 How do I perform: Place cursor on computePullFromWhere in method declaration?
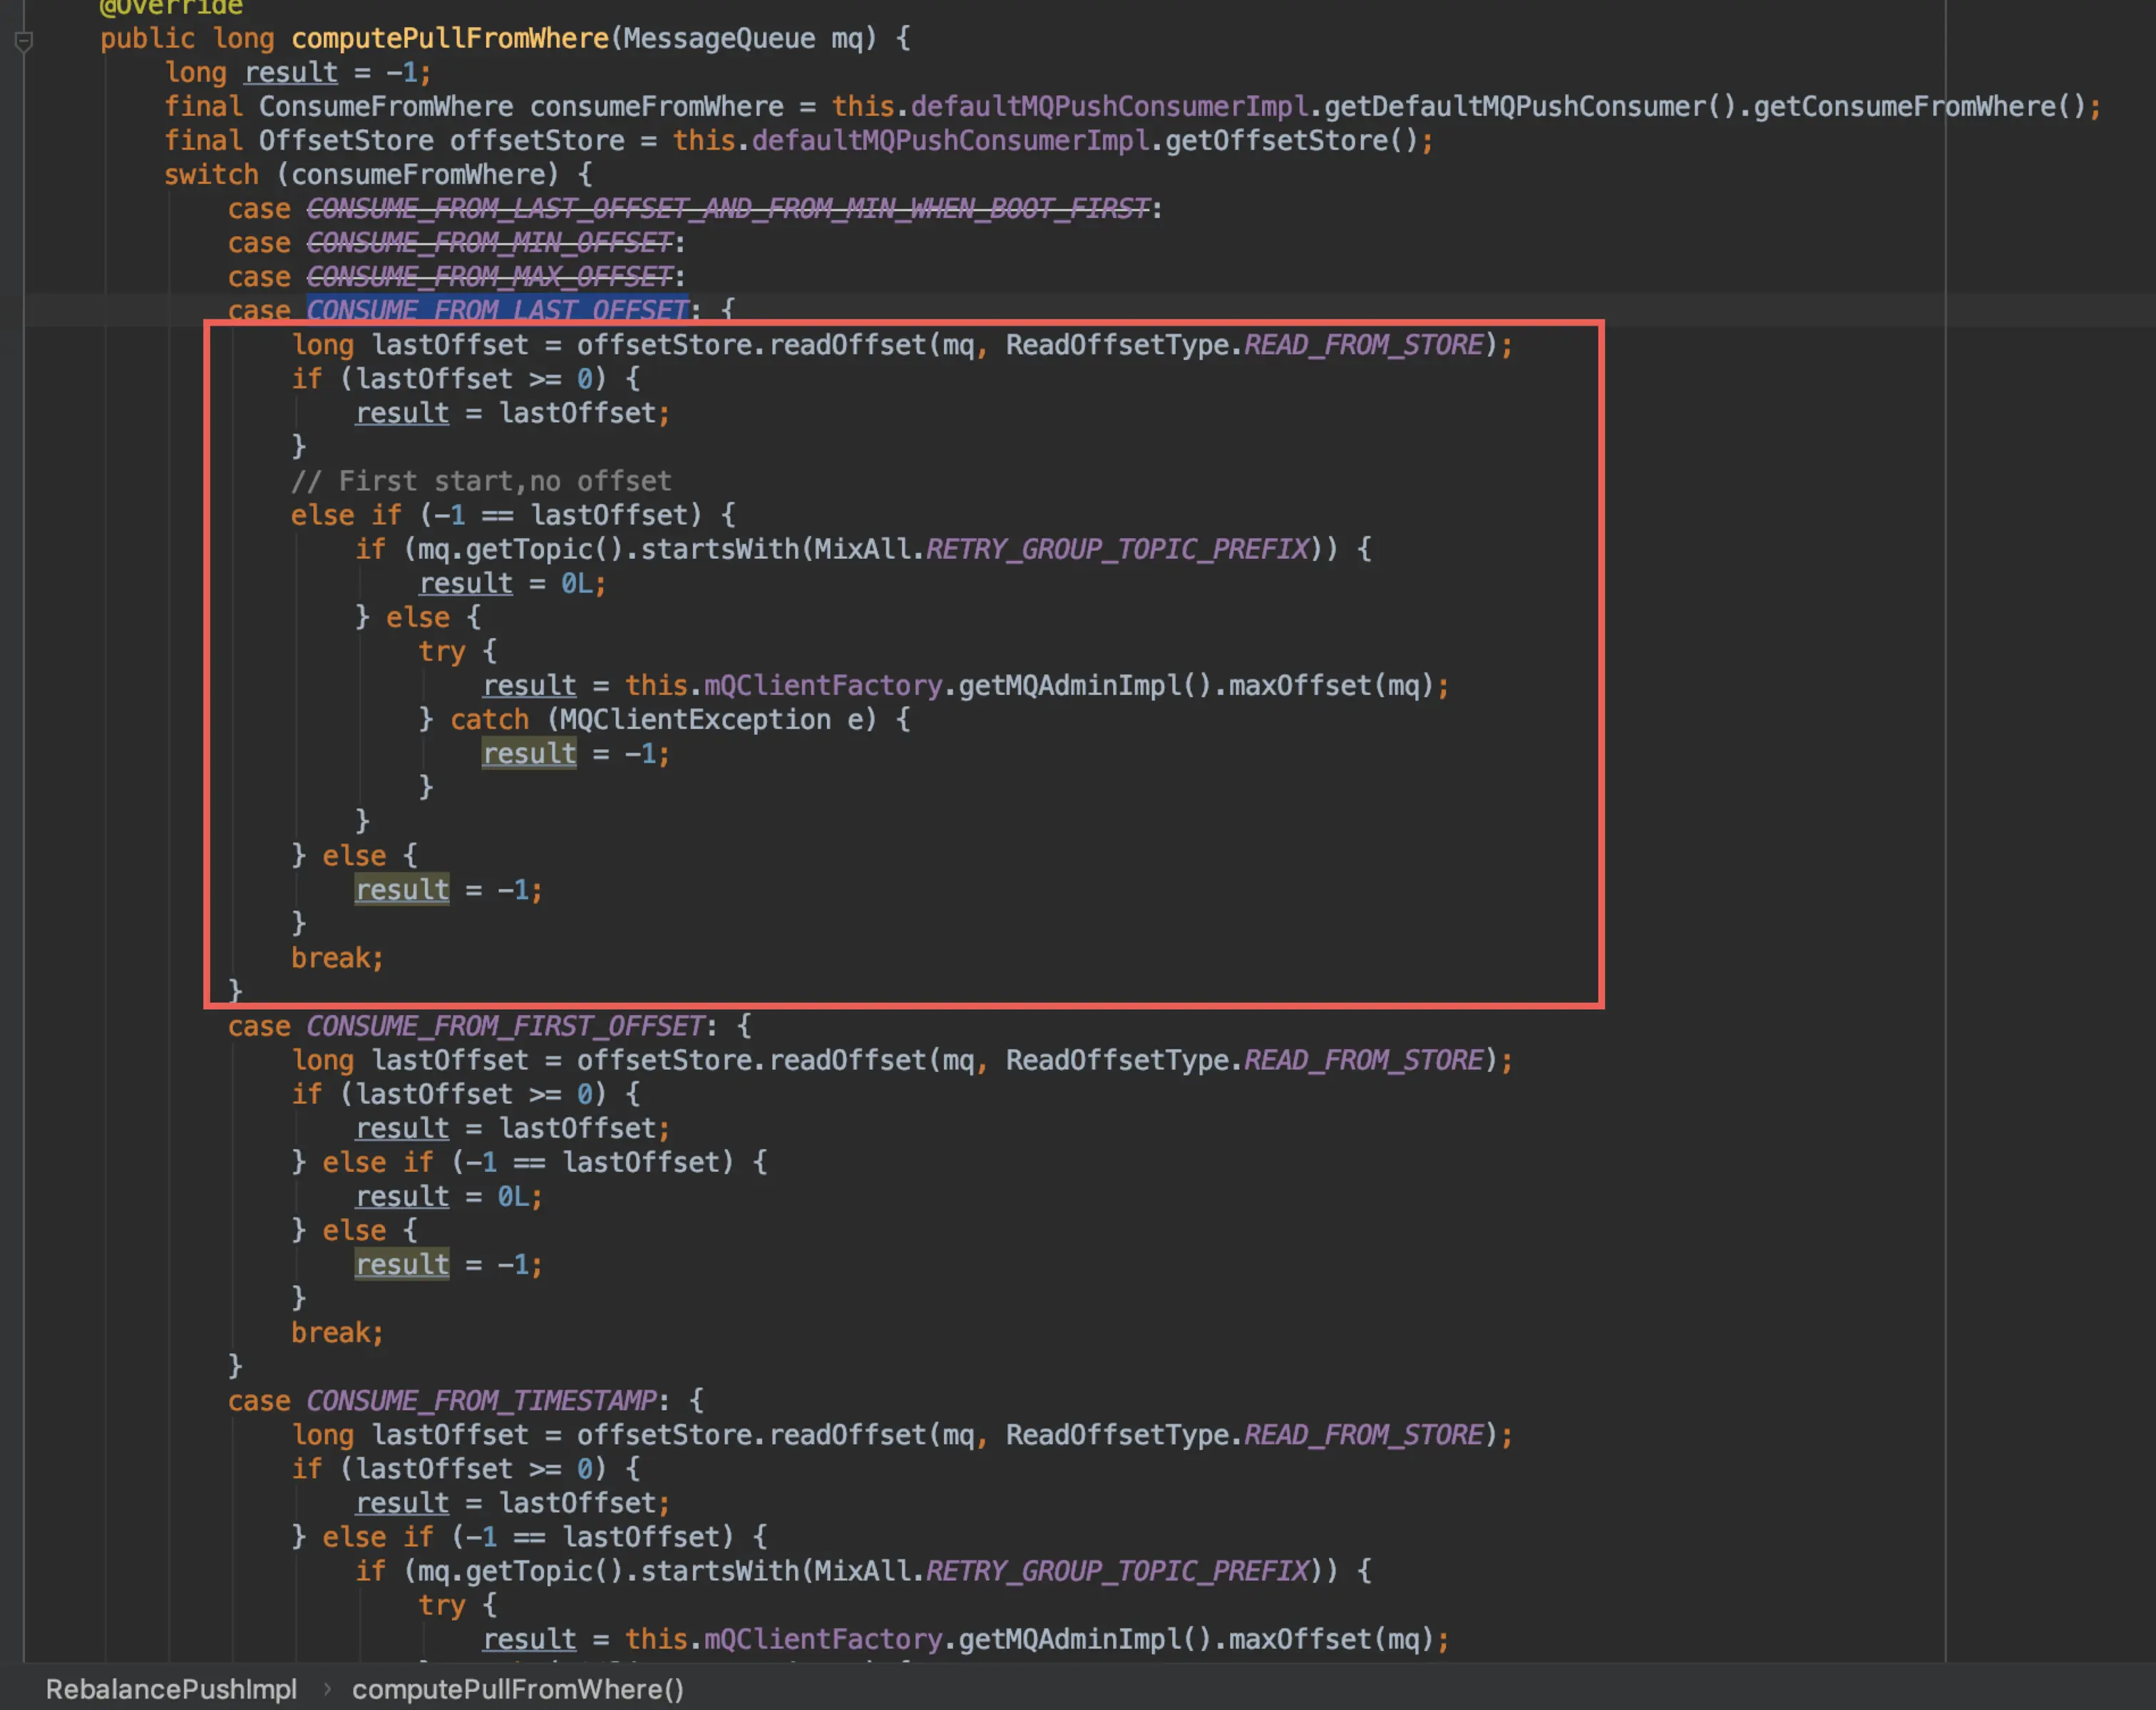pos(450,39)
